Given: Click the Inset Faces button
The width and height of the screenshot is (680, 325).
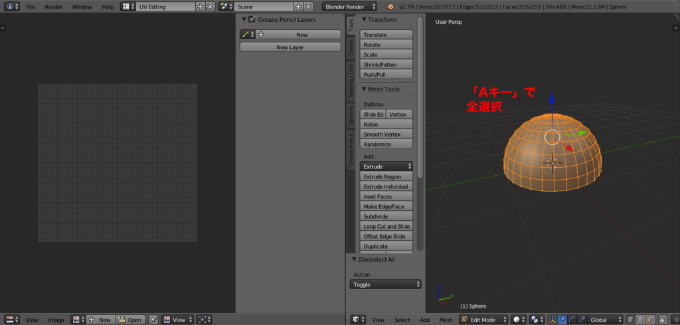Looking at the screenshot, I should (386, 196).
